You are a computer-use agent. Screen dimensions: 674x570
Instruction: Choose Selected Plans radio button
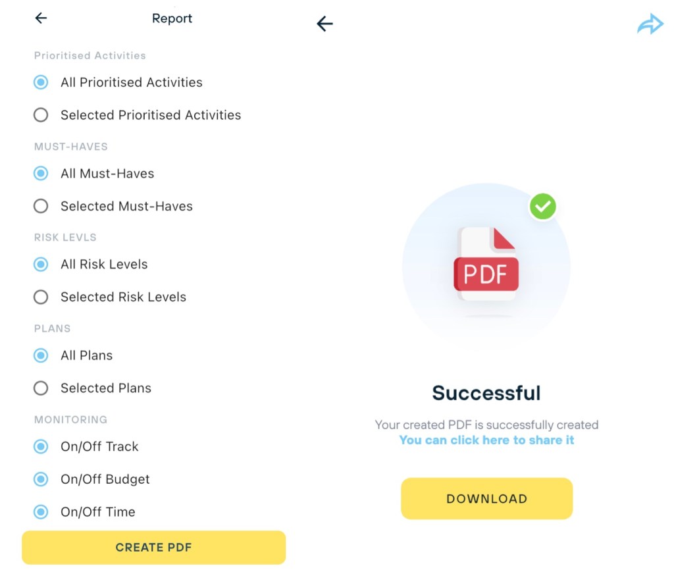41,388
